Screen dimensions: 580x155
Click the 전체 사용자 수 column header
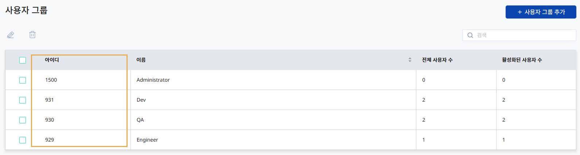437,60
